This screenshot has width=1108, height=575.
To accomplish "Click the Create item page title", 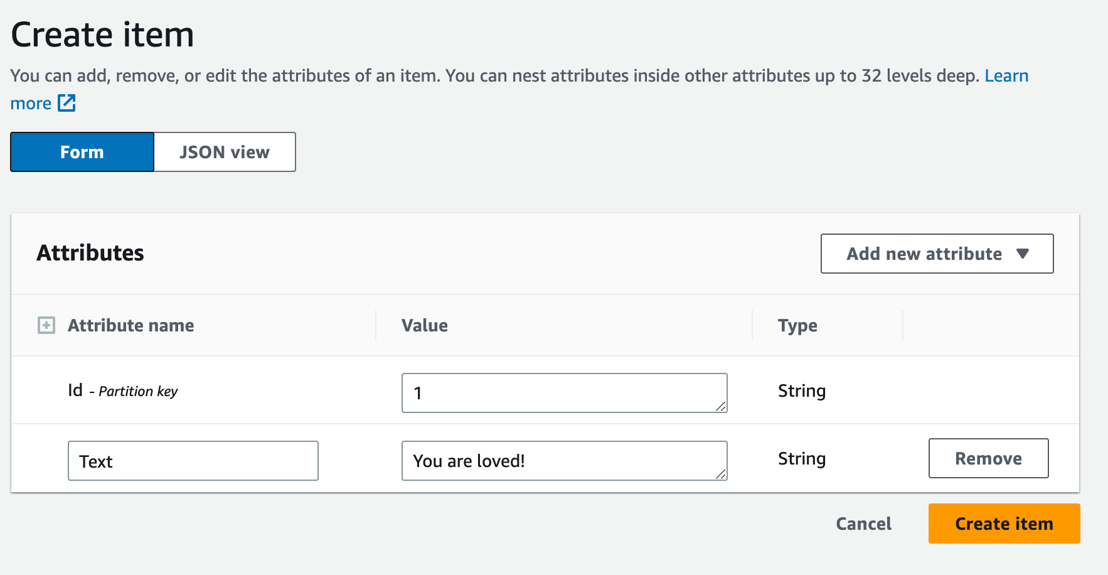I will [102, 35].
